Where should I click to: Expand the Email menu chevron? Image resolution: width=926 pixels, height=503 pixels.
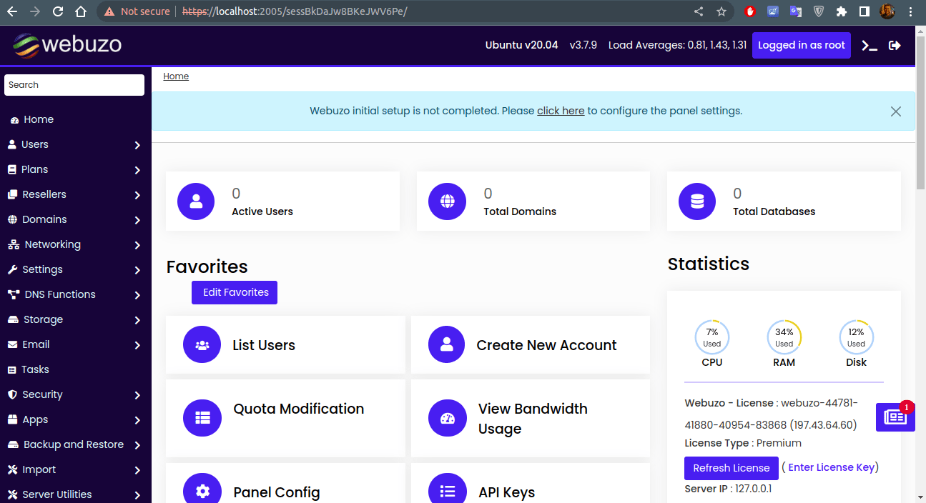click(137, 345)
